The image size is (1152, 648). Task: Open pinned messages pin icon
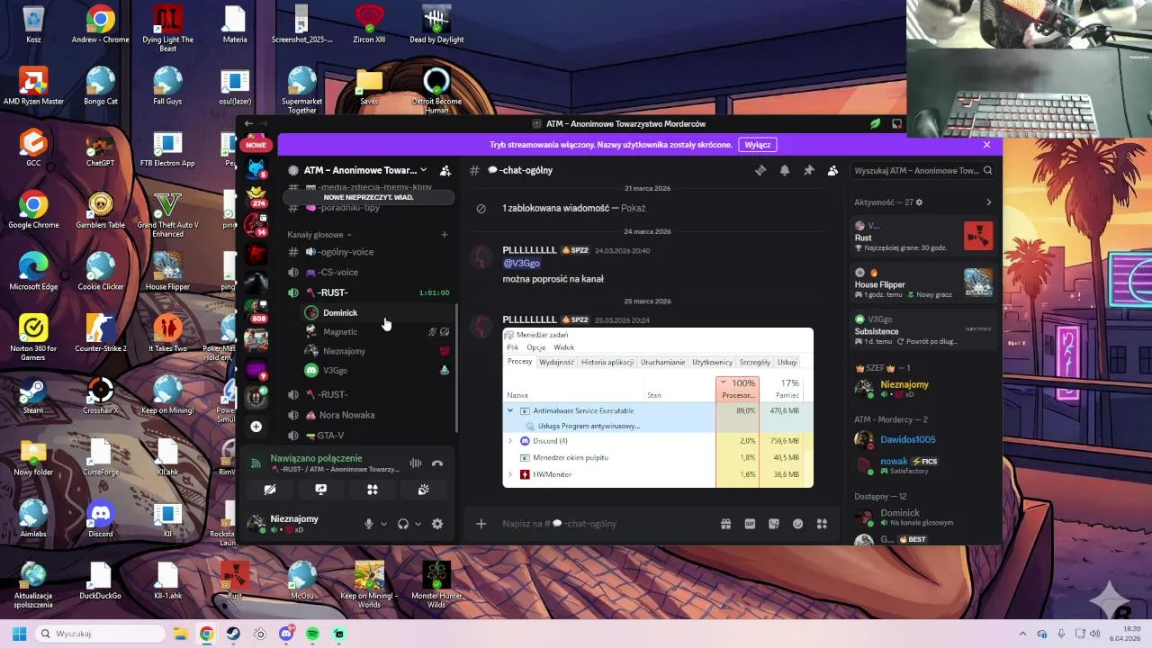808,170
